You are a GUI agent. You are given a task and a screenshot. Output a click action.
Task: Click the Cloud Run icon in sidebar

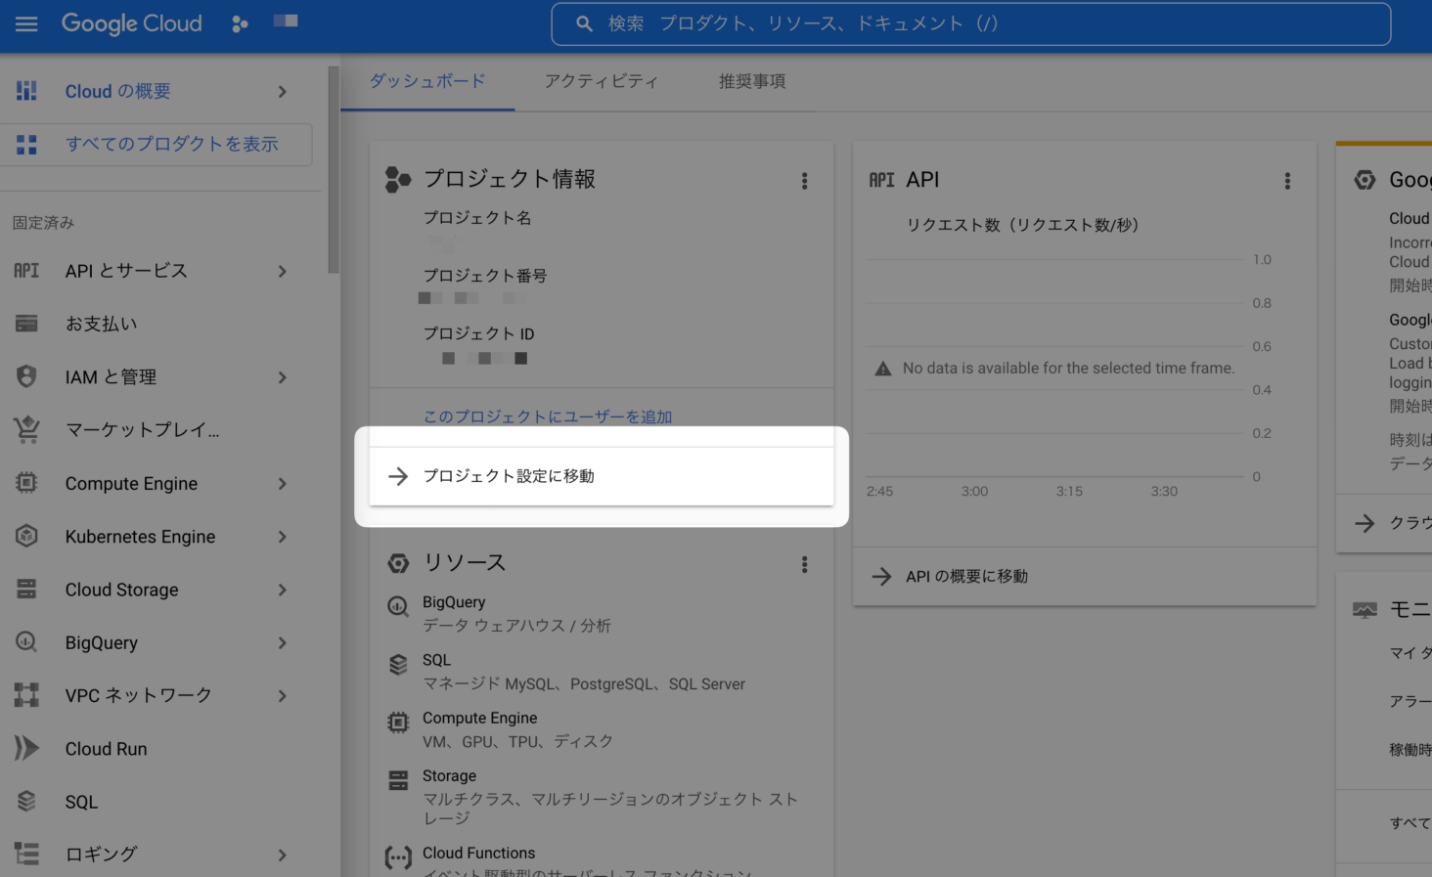(26, 749)
